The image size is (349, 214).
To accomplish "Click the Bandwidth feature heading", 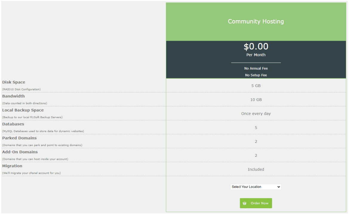I will (x=13, y=96).
